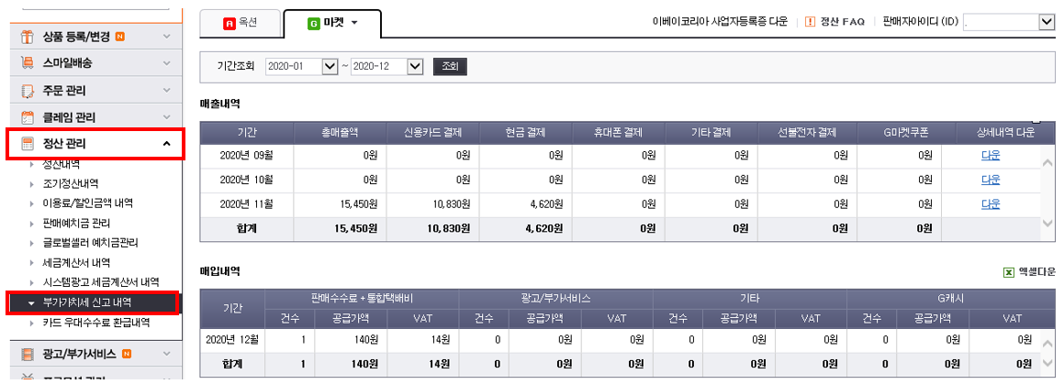
Task: Expand the 주문 관리 menu chevron
Action: pos(166,91)
